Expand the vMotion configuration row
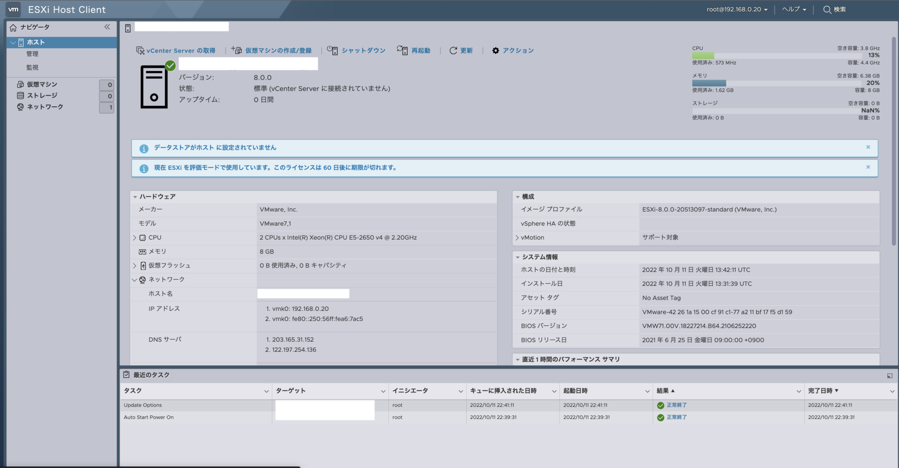Viewport: 899px width, 468px height. click(517, 237)
